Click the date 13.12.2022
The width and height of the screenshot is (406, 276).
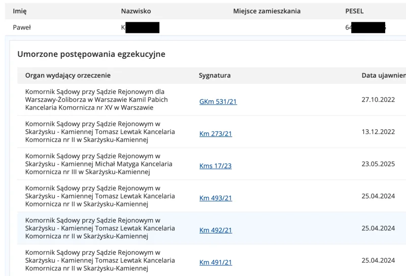click(x=378, y=132)
